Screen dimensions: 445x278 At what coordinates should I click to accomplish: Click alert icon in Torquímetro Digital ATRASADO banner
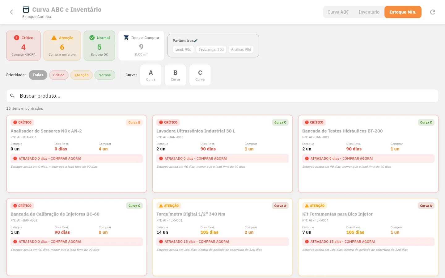pyautogui.click(x=161, y=242)
